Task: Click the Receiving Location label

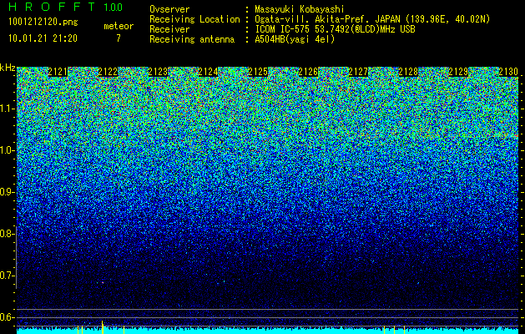Action: tap(194, 19)
